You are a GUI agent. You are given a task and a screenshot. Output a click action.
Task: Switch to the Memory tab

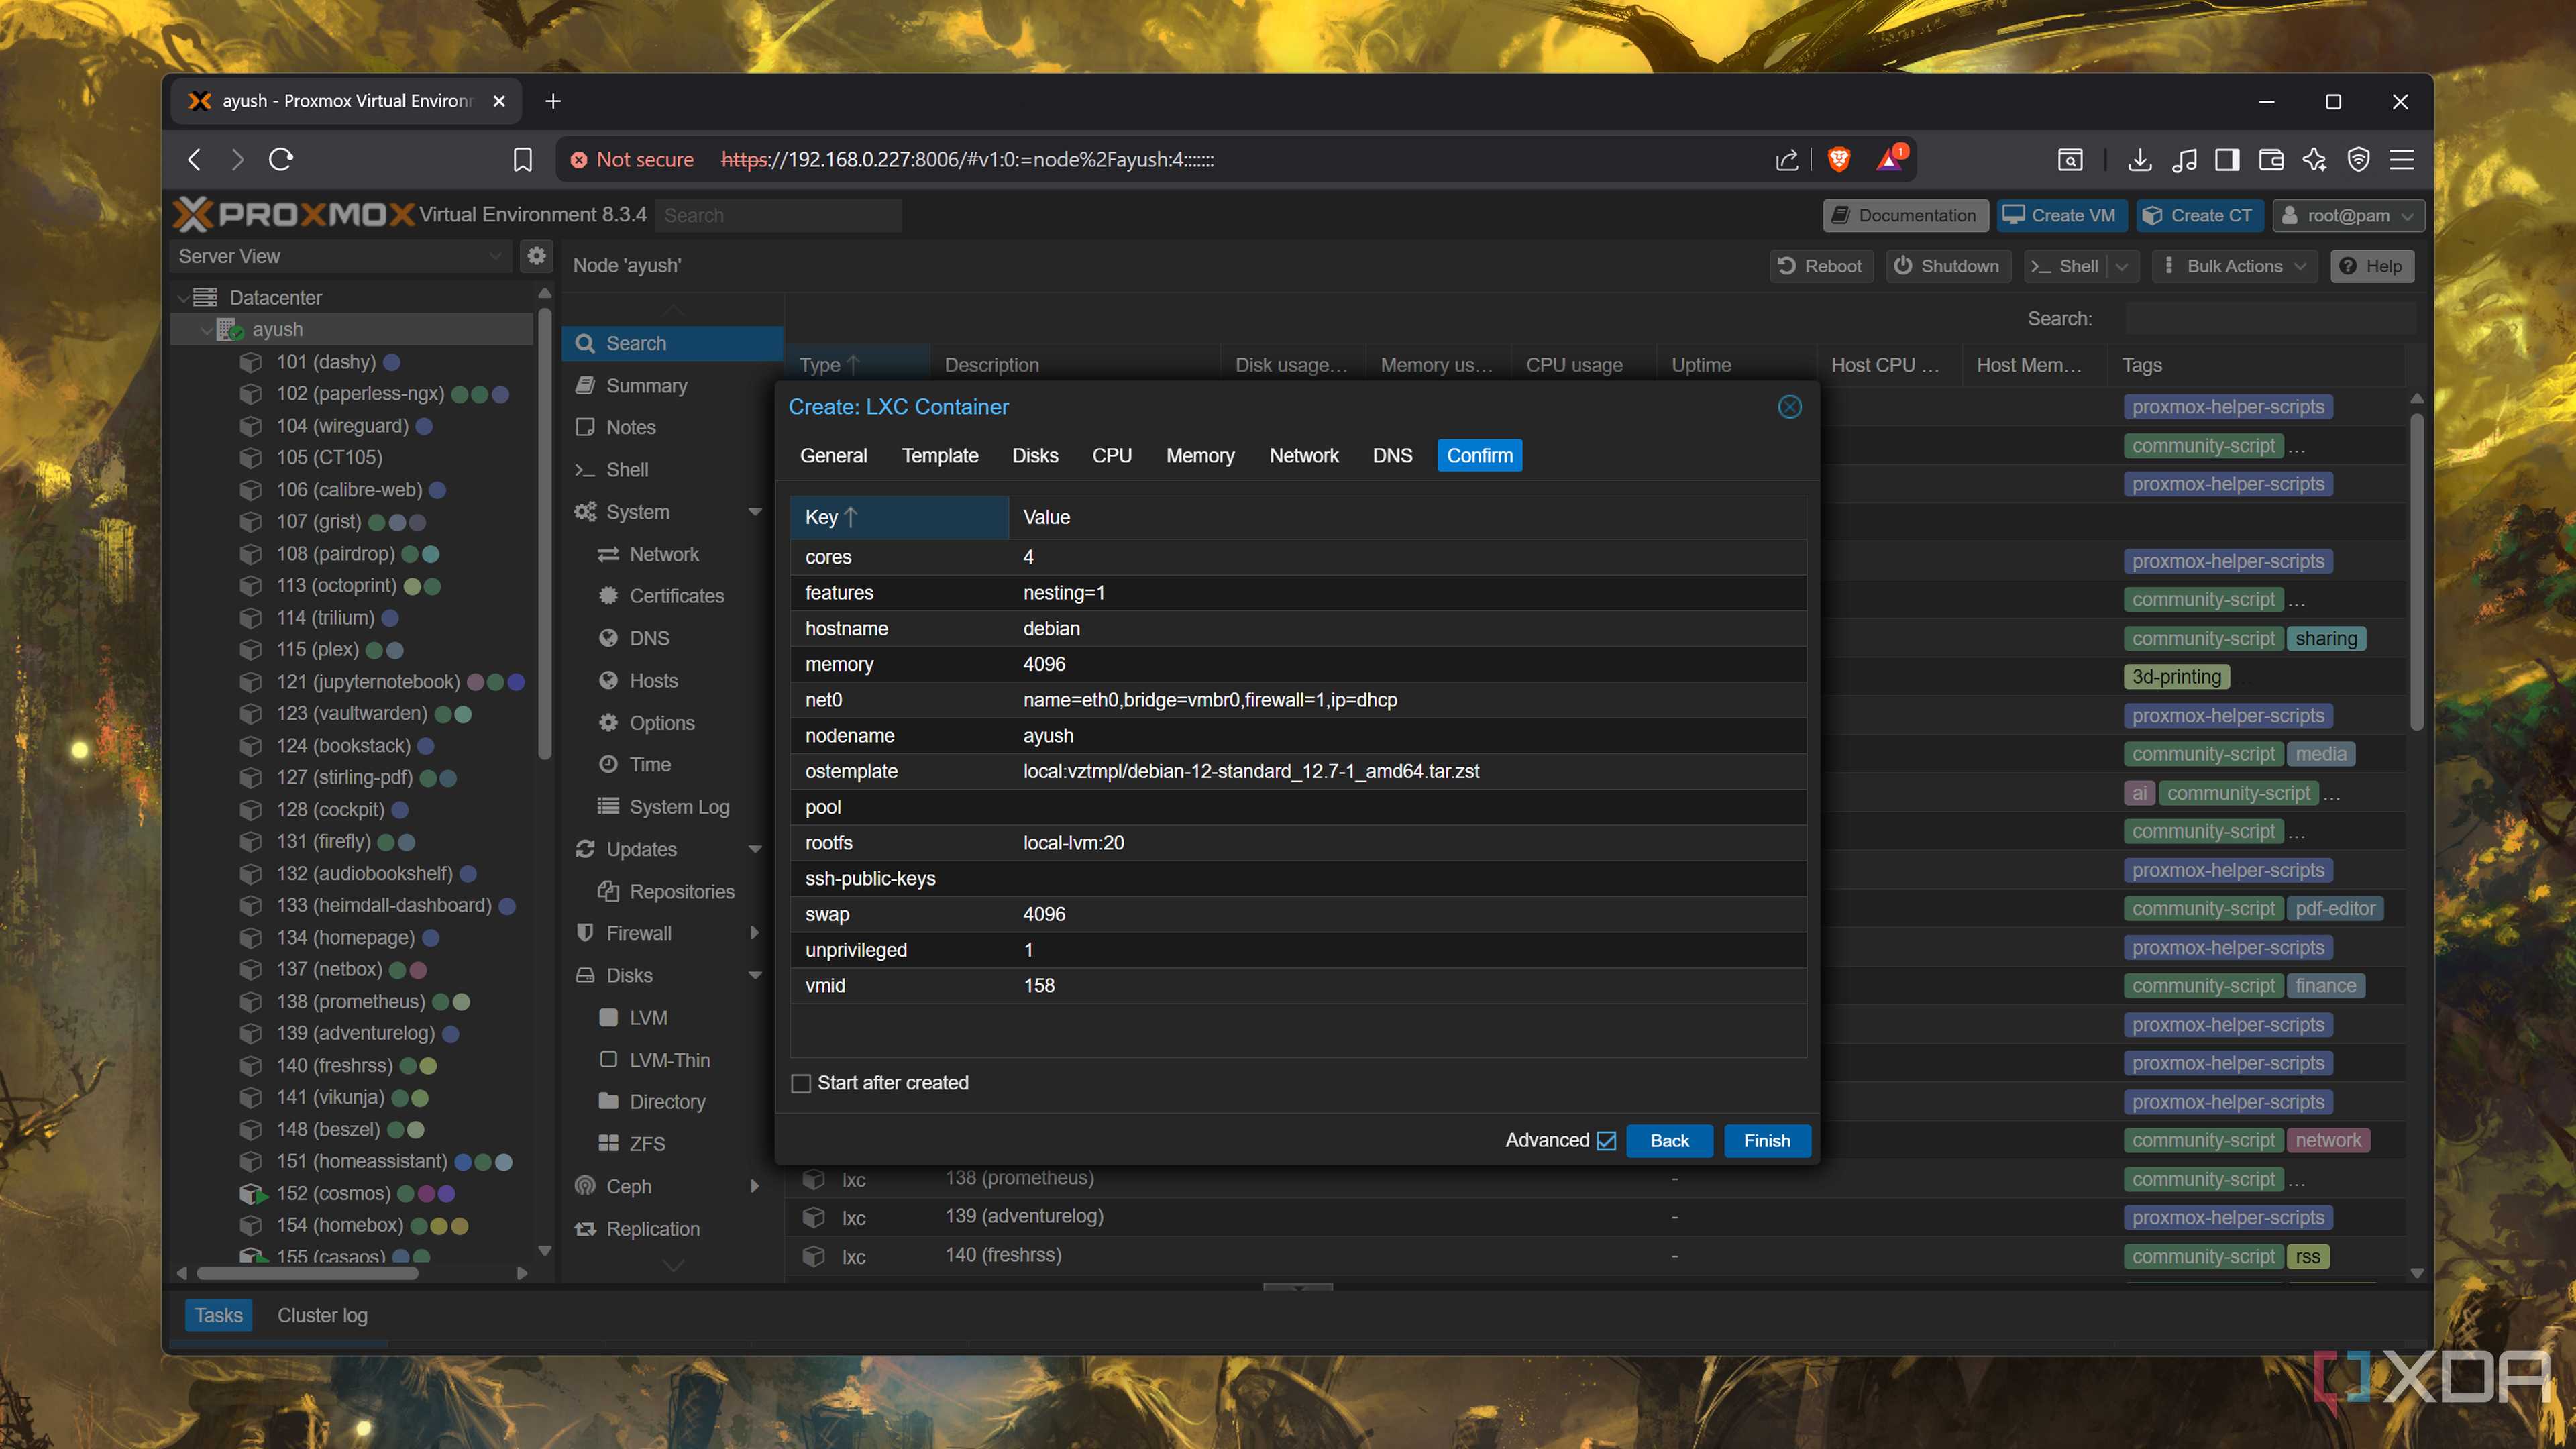pos(1200,456)
